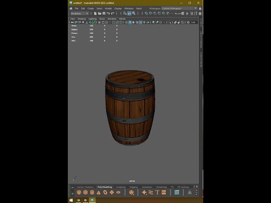Toggle the workspace lock icon
Screen dimensions: 271x203
pyautogui.click(x=200, y=8)
